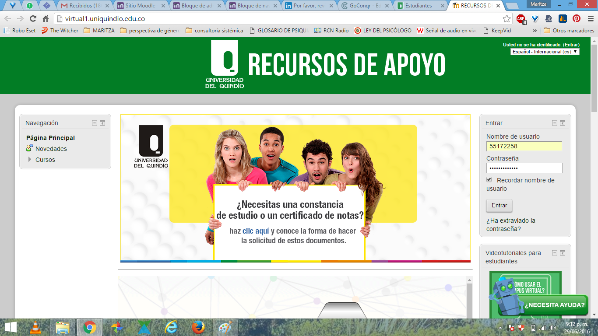Show more bookmarks with the » chevron
Screen dimensions: 598x336
535,31
